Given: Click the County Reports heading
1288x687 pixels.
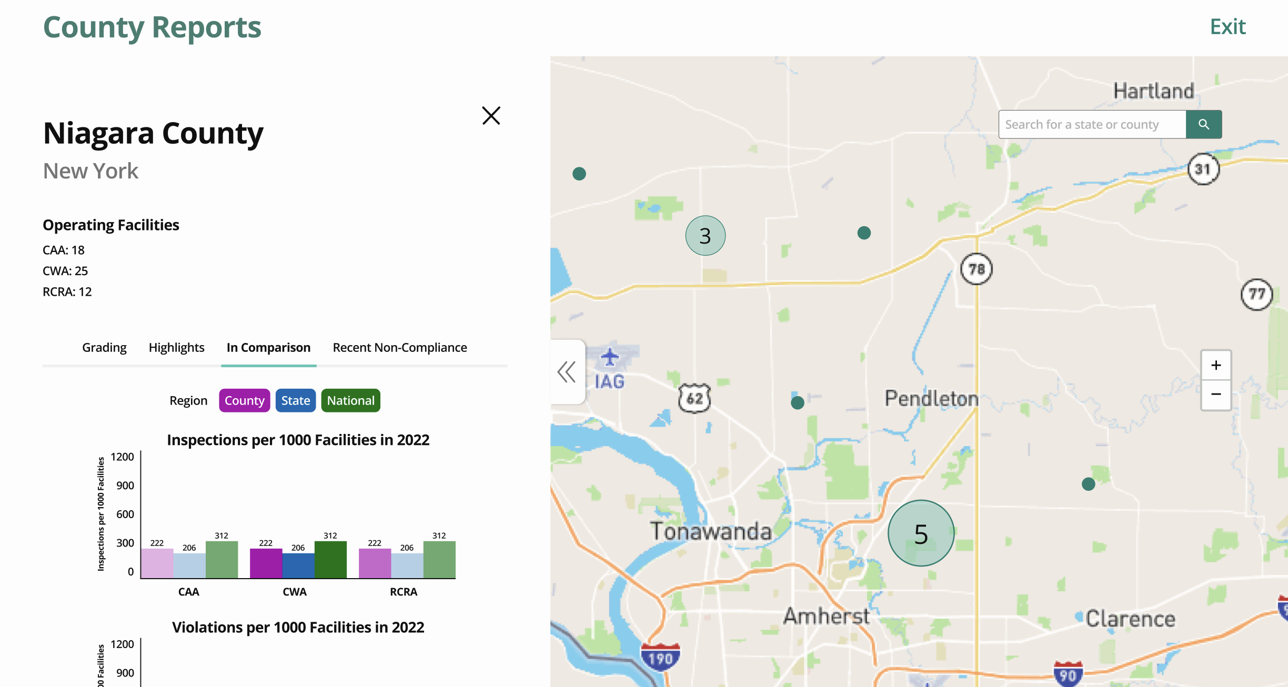Looking at the screenshot, I should coord(152,27).
